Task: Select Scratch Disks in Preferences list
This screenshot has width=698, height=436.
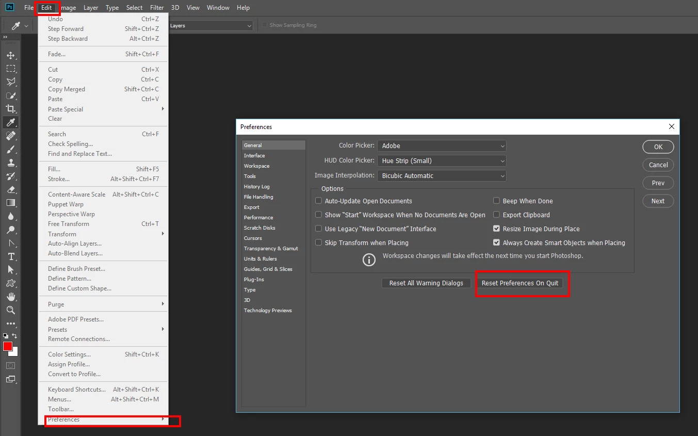Action: pos(273,228)
